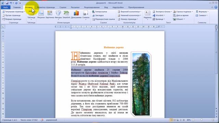
Task: Open the Преобразования tab
Action: (136, 7)
